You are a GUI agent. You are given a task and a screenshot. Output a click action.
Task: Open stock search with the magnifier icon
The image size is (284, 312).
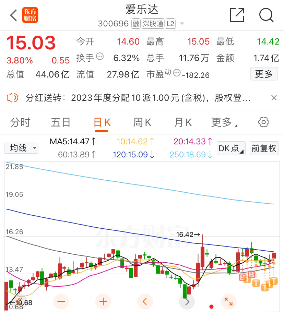(x=266, y=15)
